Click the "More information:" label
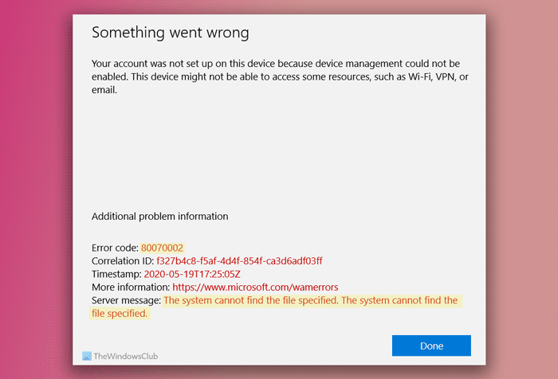 tap(131, 287)
